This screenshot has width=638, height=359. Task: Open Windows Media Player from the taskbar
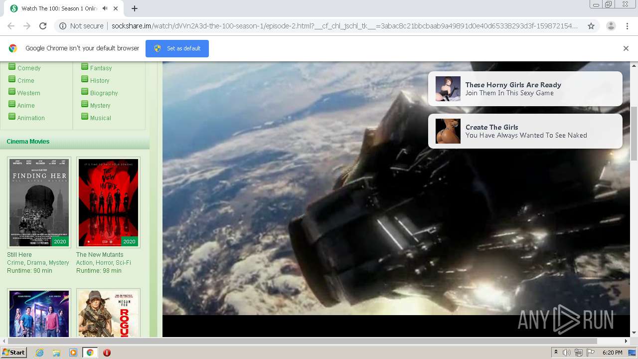73,353
